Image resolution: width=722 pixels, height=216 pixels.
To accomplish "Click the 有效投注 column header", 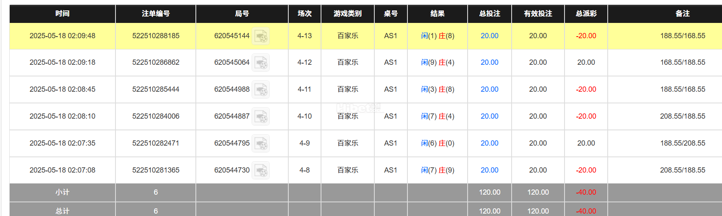I will point(538,14).
